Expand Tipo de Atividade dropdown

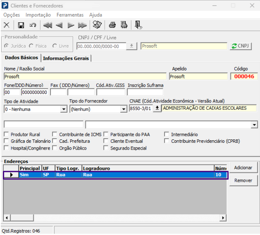64,109
